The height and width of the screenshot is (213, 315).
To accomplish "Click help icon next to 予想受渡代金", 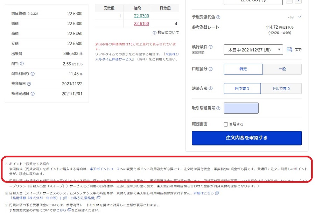I will pyautogui.click(x=218, y=17).
